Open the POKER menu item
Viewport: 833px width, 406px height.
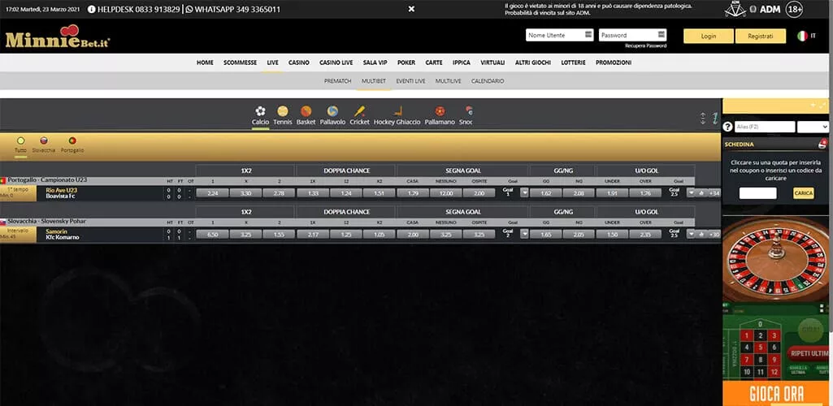[x=406, y=63]
